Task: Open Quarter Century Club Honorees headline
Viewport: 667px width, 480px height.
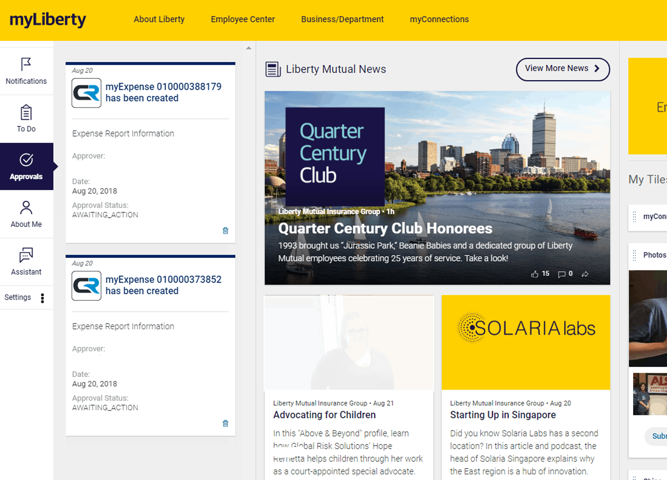Action: (x=385, y=229)
